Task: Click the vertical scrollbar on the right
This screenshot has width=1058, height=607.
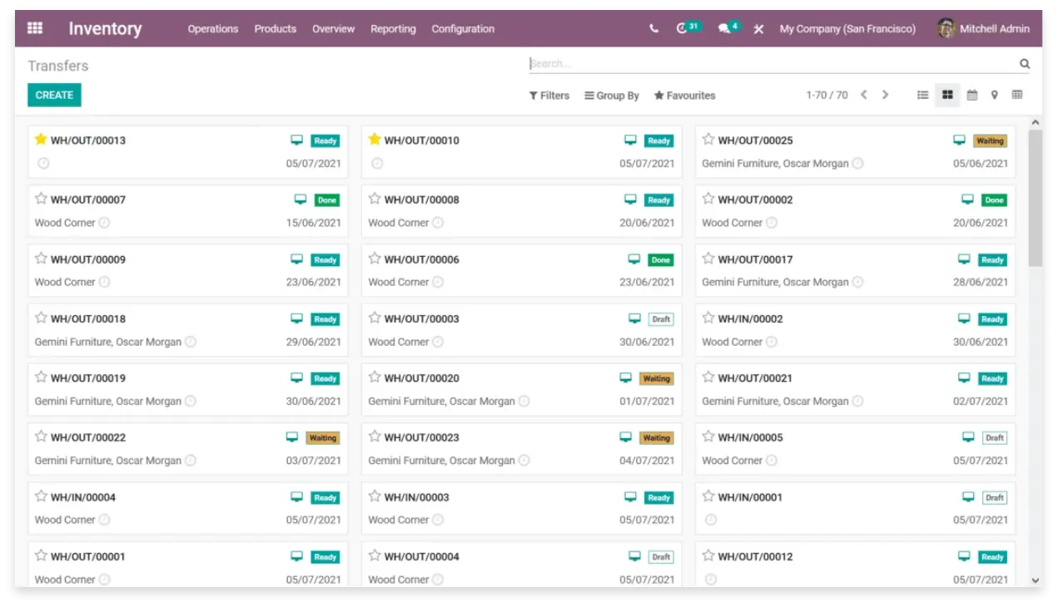Action: pos(1035,200)
